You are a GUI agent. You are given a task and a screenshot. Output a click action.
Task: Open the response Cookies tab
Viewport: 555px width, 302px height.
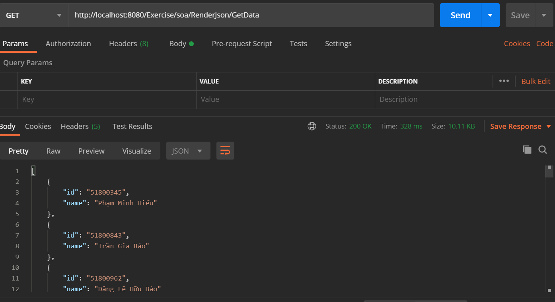tap(38, 126)
